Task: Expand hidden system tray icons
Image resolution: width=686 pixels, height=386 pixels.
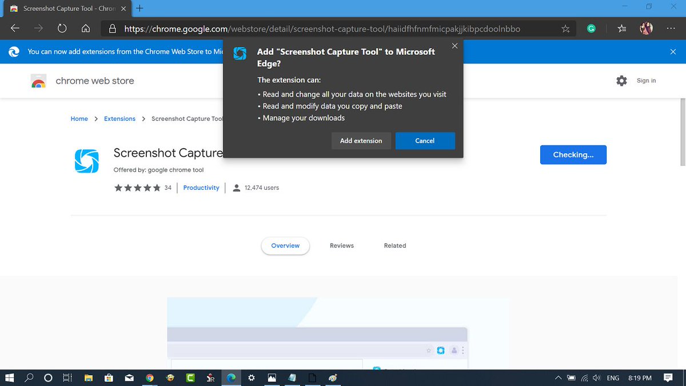Action: tap(559, 377)
